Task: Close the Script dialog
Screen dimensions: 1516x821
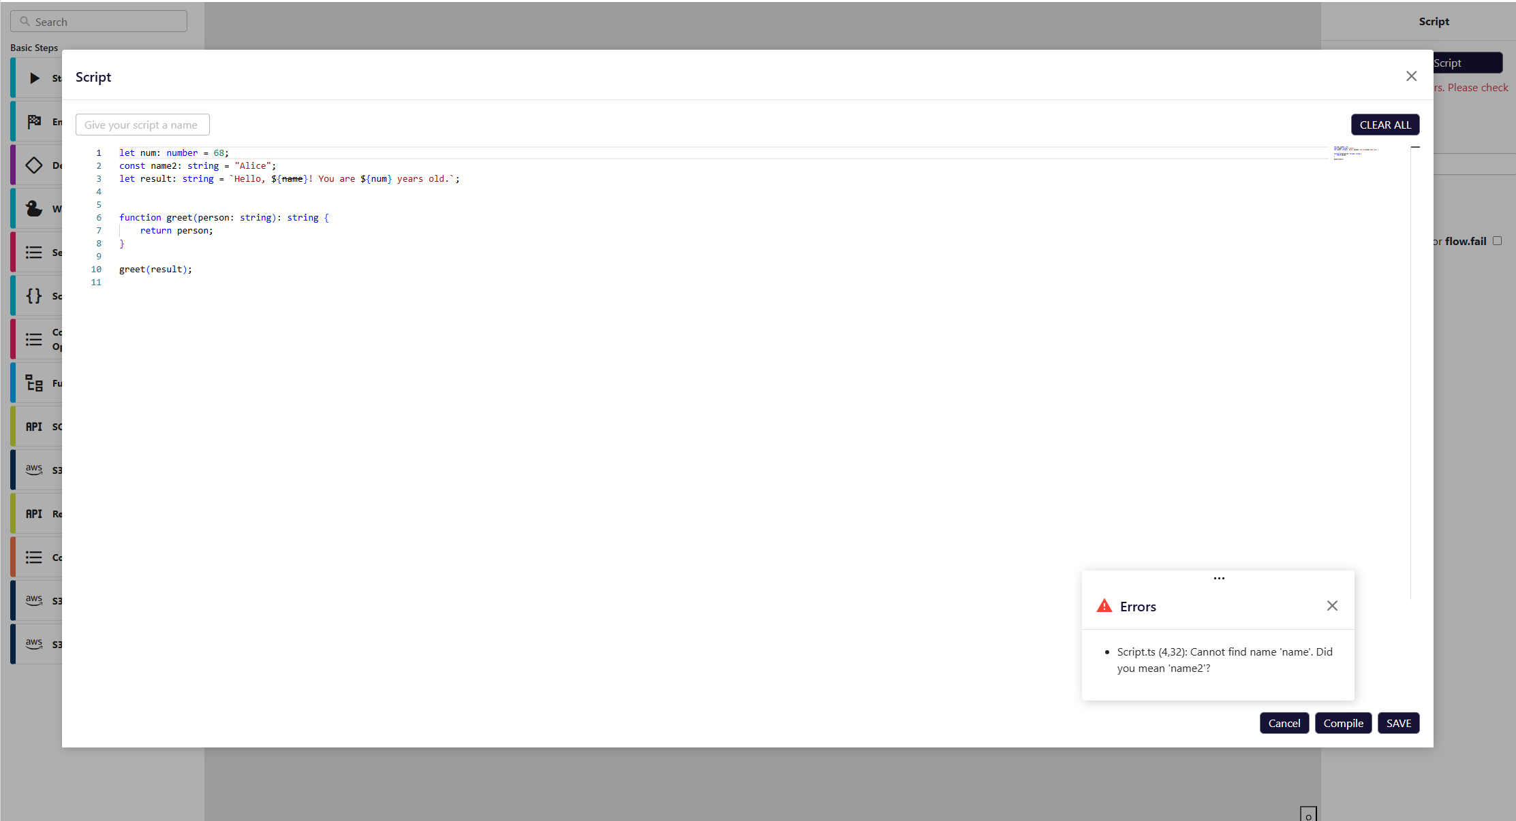Action: [1411, 76]
